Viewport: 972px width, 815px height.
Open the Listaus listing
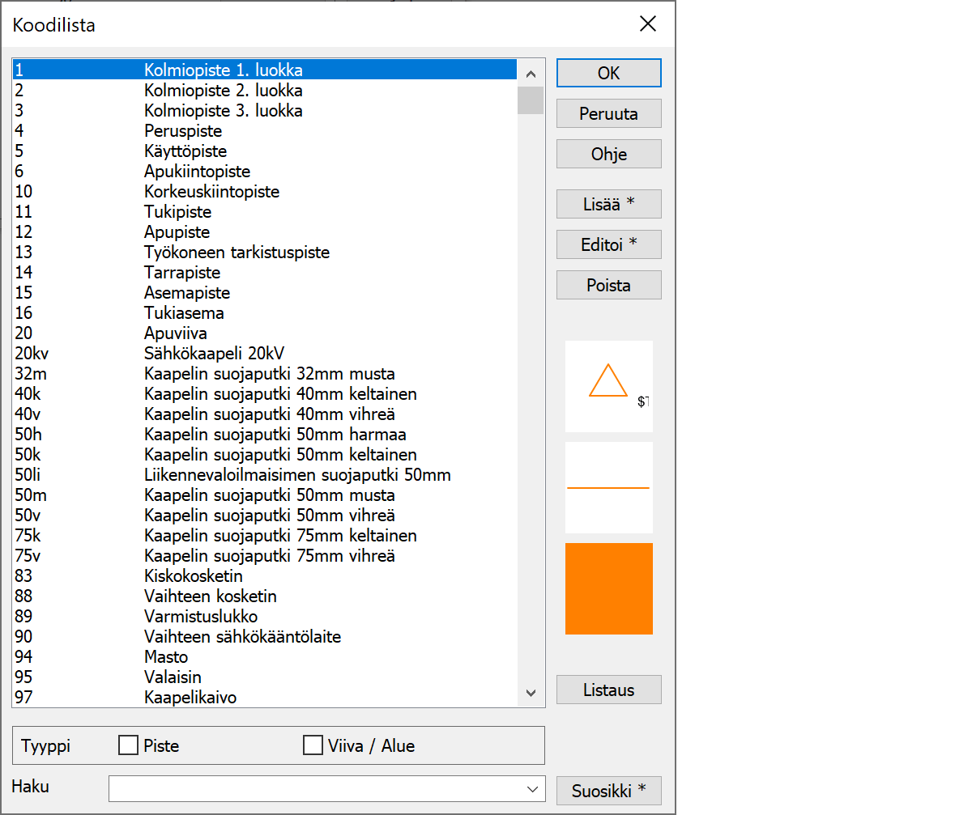[x=608, y=690]
